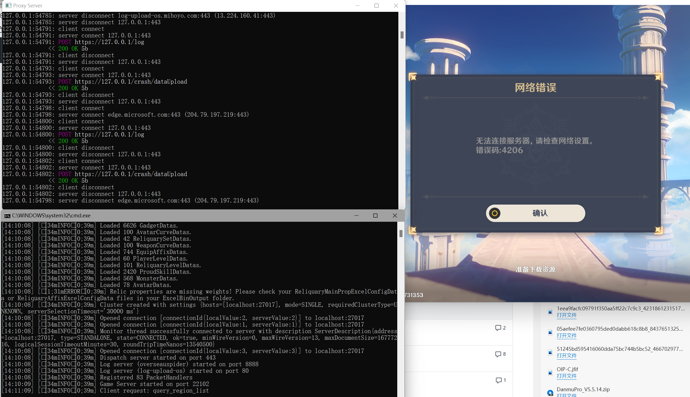Confirm the network error dialog with 确认
Image resolution: width=690 pixels, height=397 pixels.
pos(535,213)
